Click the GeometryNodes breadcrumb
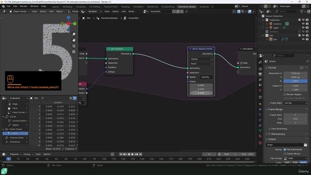The width and height of the screenshot is (311, 175). (x=109, y=18)
